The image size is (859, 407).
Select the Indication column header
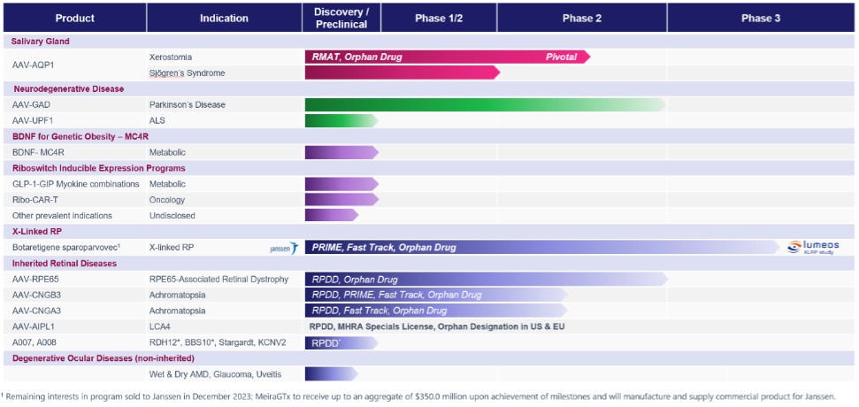pyautogui.click(x=224, y=18)
